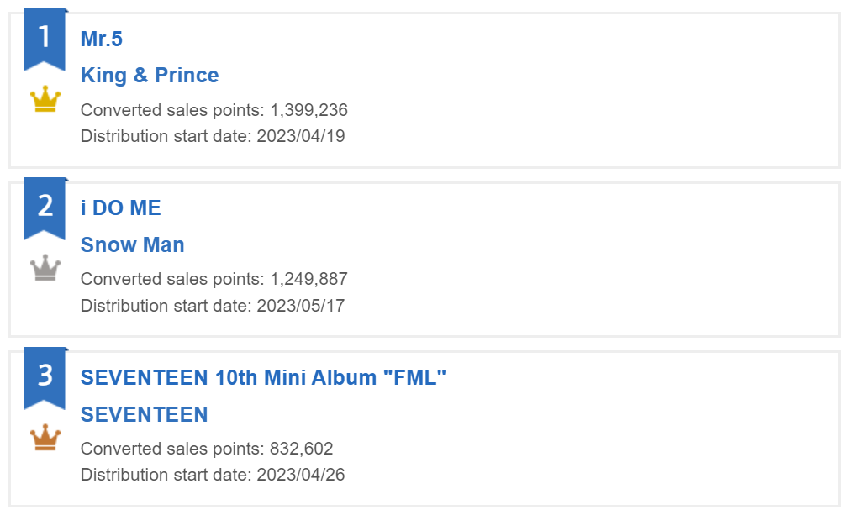Click distribution start date 2023/05/17

pyautogui.click(x=212, y=306)
